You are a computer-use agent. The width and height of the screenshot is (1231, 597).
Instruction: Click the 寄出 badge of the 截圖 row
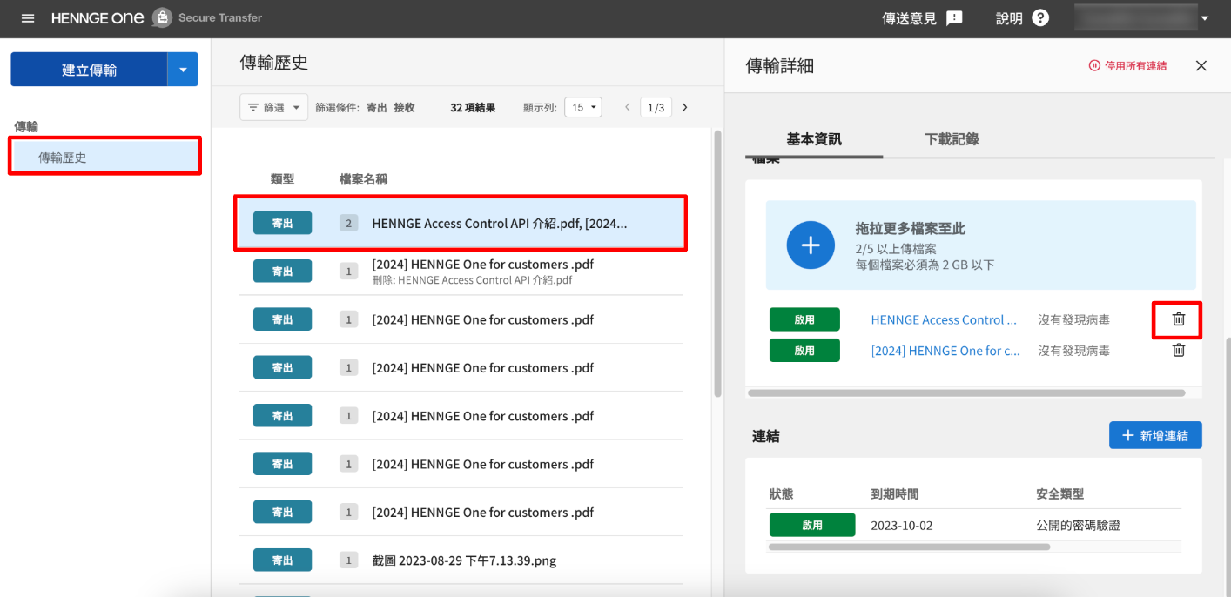(x=282, y=560)
